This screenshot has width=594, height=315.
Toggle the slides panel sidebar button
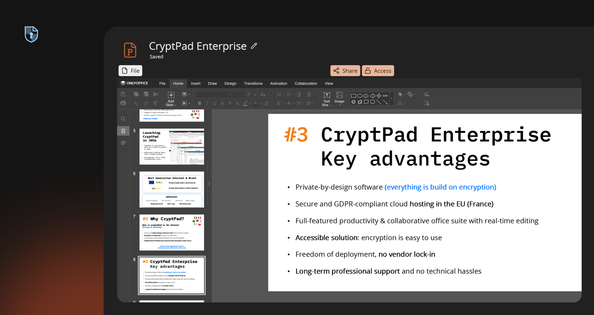pyautogui.click(x=123, y=131)
